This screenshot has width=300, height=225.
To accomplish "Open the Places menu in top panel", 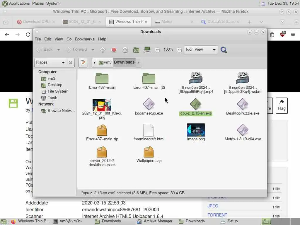I will coord(38,4).
